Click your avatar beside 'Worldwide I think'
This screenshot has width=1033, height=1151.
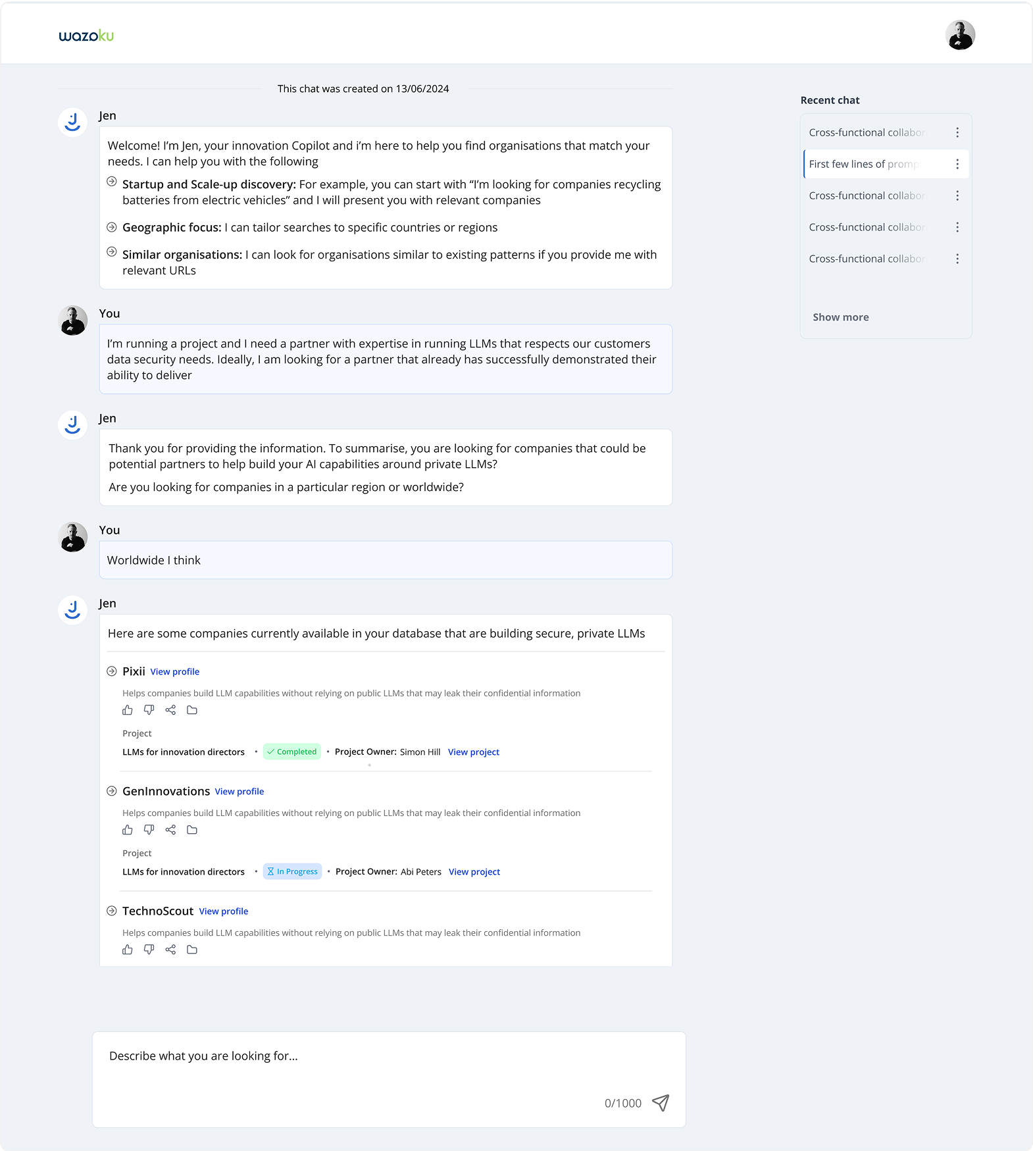[73, 537]
